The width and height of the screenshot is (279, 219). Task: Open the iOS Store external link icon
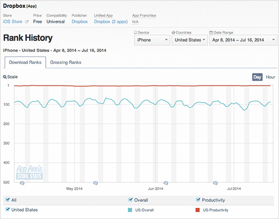click(27, 22)
